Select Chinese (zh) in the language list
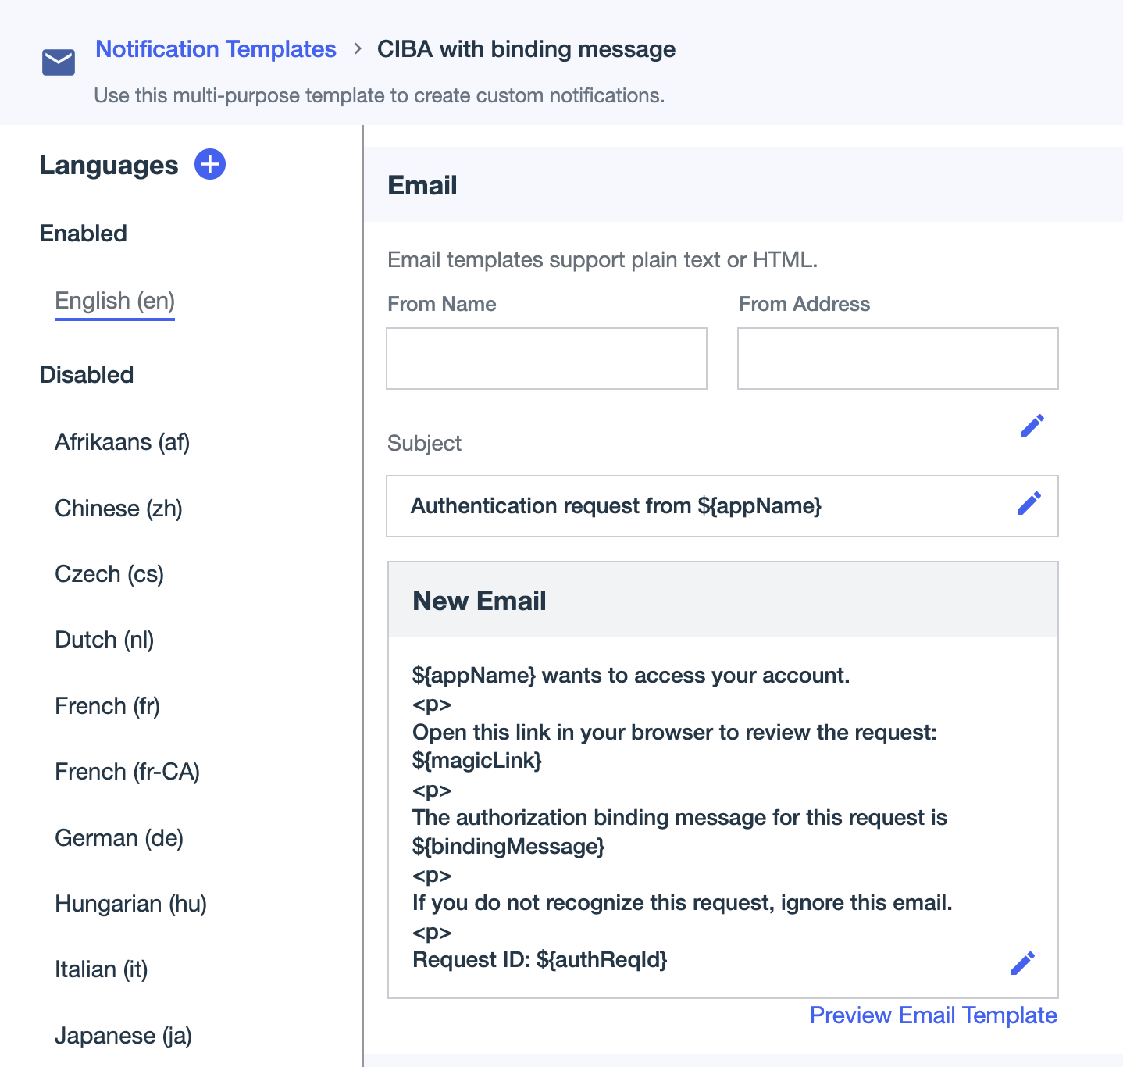 click(x=118, y=508)
